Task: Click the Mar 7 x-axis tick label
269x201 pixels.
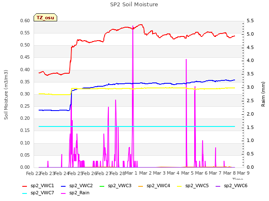Action: tap(215, 173)
